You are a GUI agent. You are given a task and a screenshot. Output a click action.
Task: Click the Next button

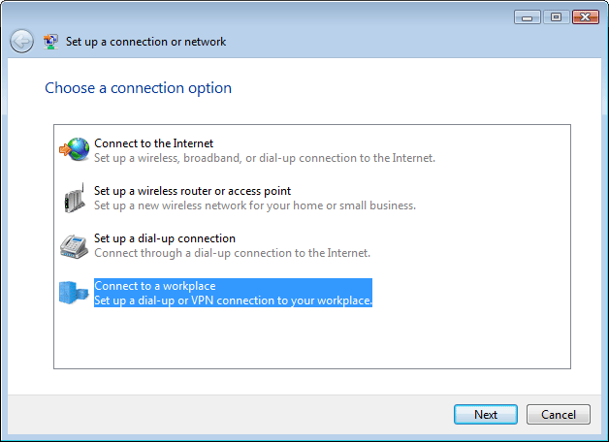[486, 415]
